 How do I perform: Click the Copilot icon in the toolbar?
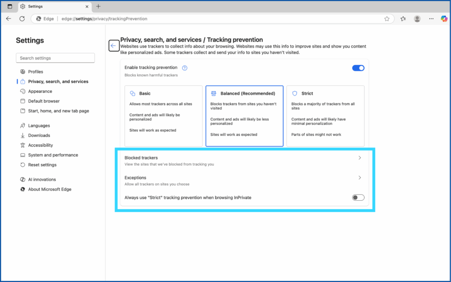click(444, 18)
